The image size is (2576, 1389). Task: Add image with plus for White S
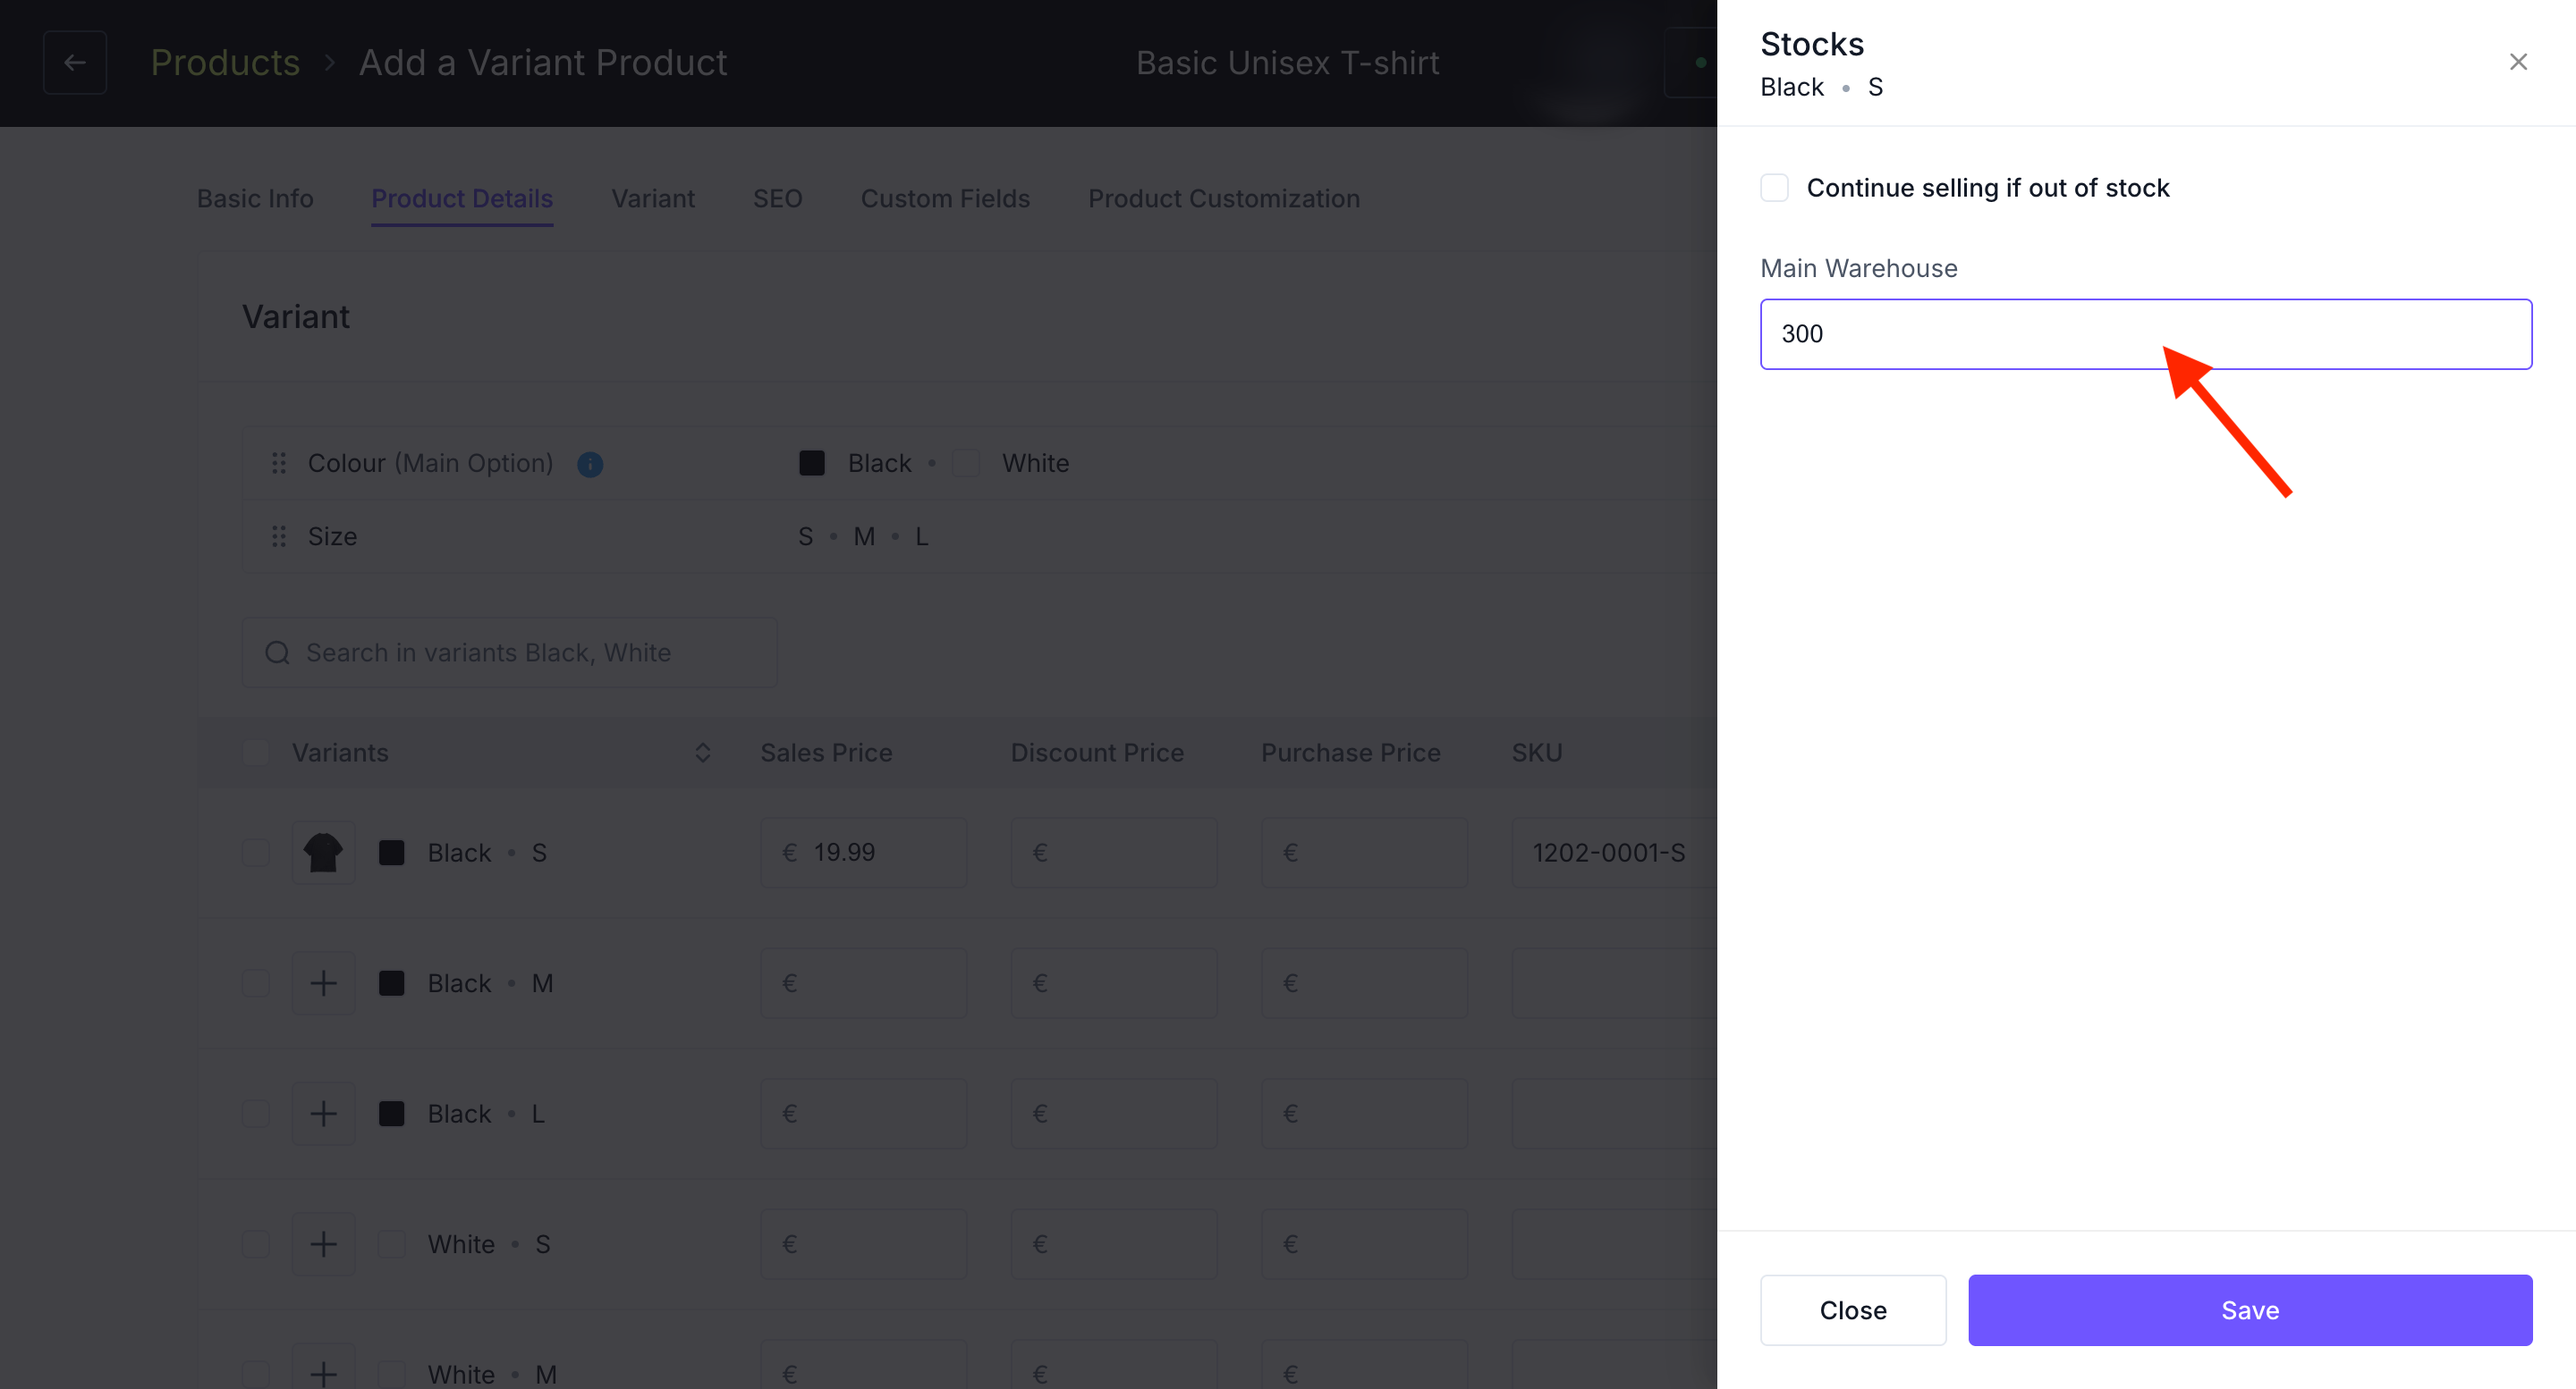pyautogui.click(x=323, y=1244)
